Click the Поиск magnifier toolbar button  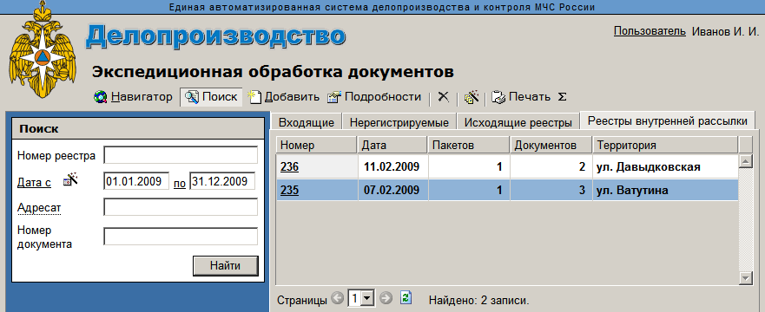point(211,97)
